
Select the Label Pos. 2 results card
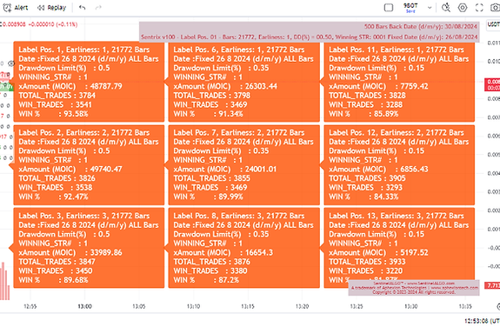89,165
